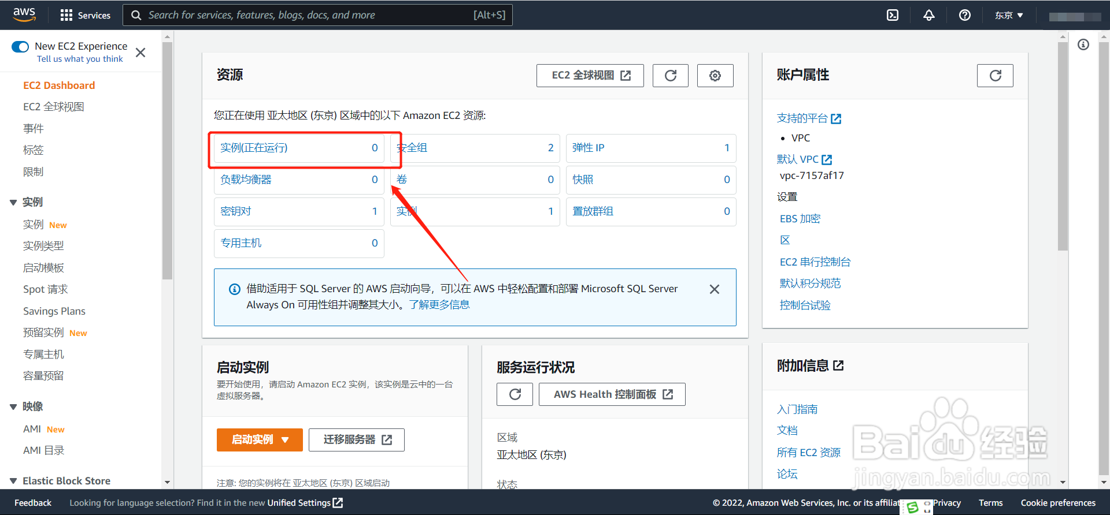1110x515 pixels.
Task: Click the AWS logo home icon
Action: [24, 14]
